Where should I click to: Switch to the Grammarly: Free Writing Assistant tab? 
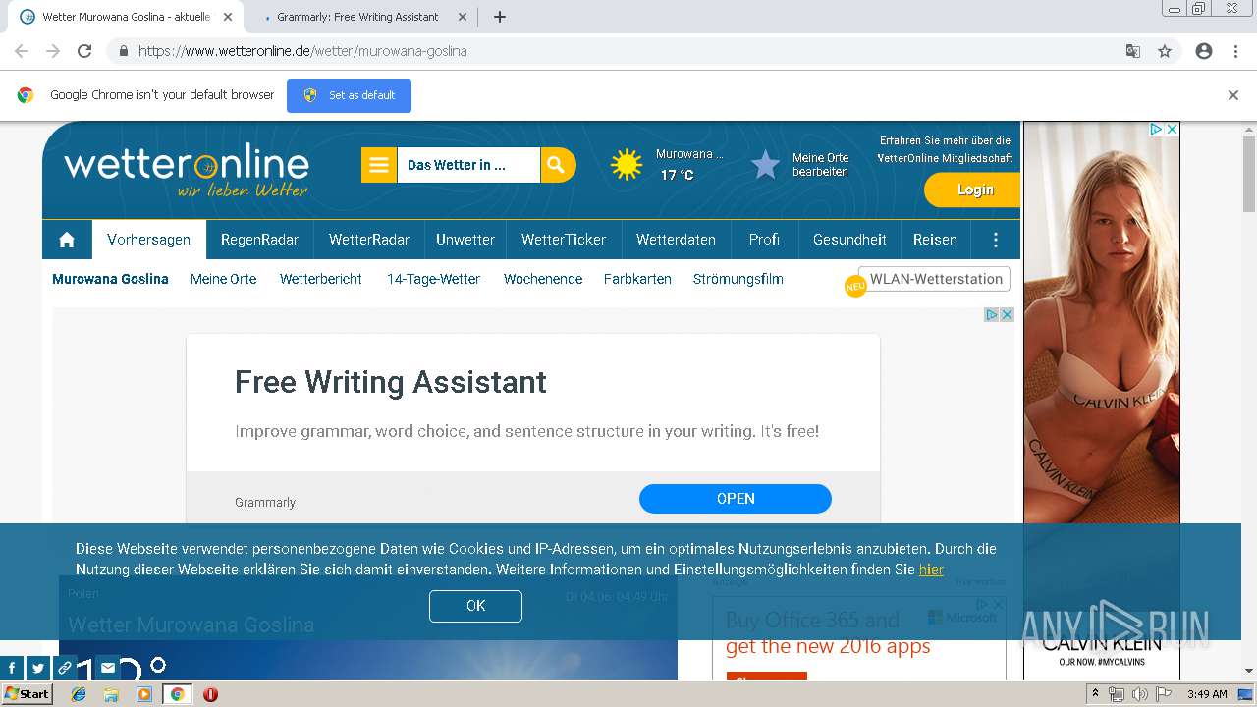(357, 17)
